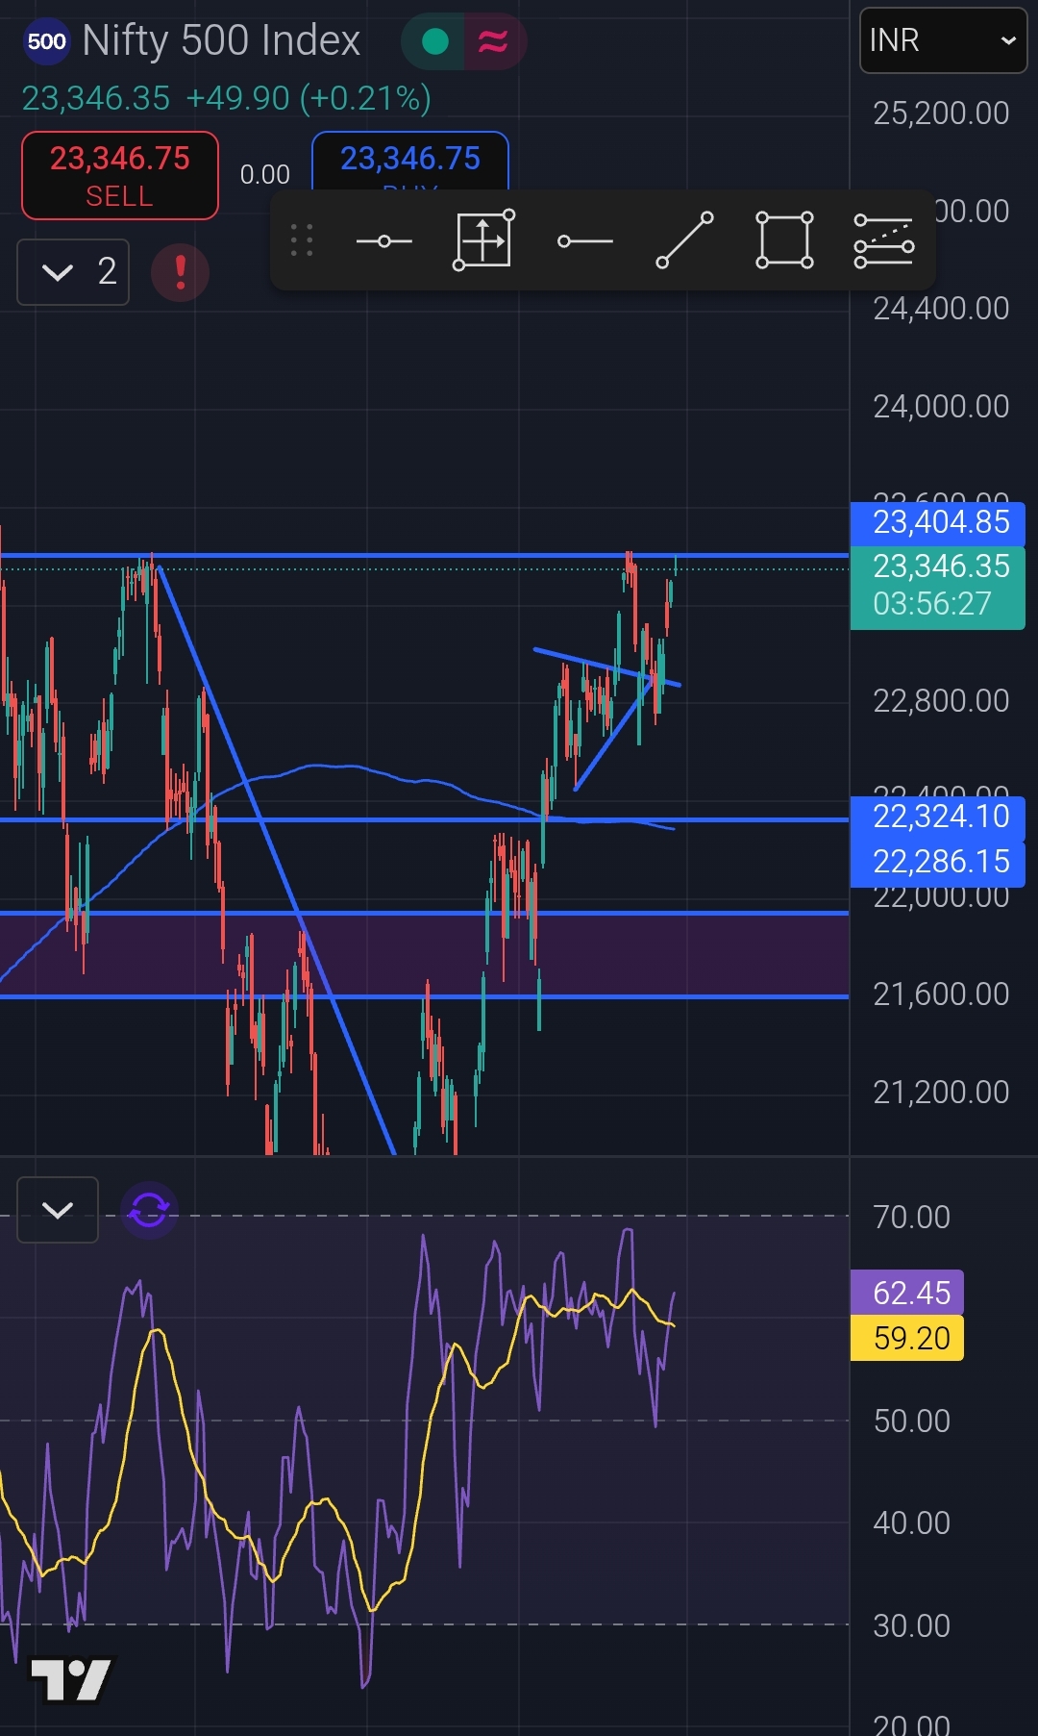Open the INR currency dropdown
This screenshot has width=1038, height=1736.
942,40
